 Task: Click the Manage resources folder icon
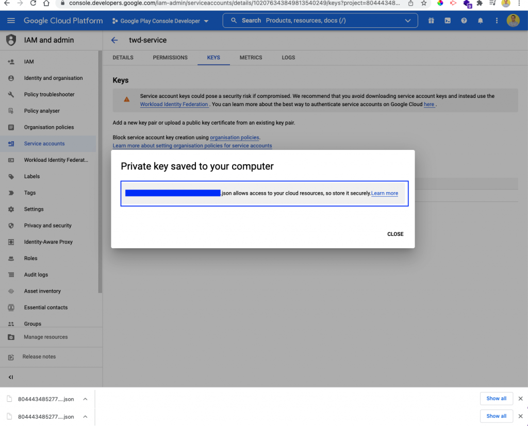click(11, 337)
